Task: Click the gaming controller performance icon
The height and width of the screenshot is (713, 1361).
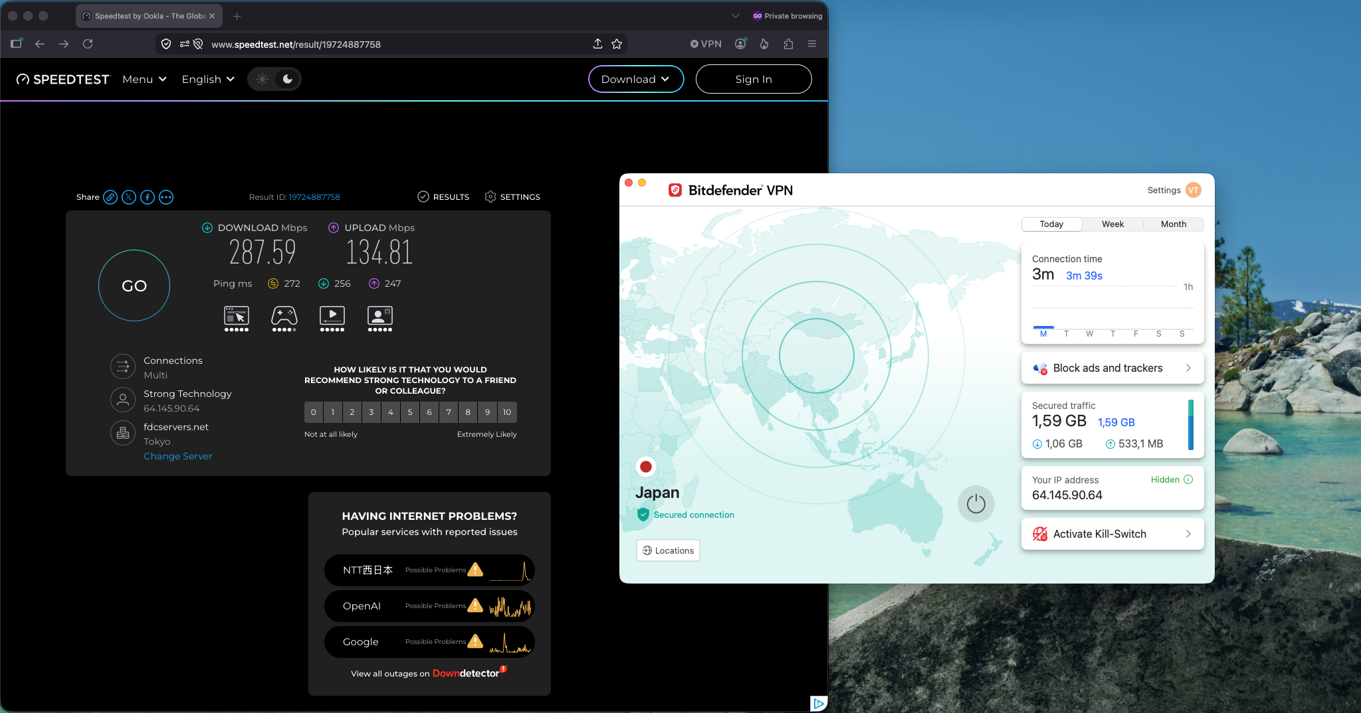Action: coord(284,319)
